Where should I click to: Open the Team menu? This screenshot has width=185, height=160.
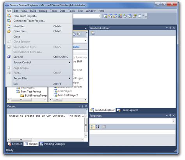53,11
